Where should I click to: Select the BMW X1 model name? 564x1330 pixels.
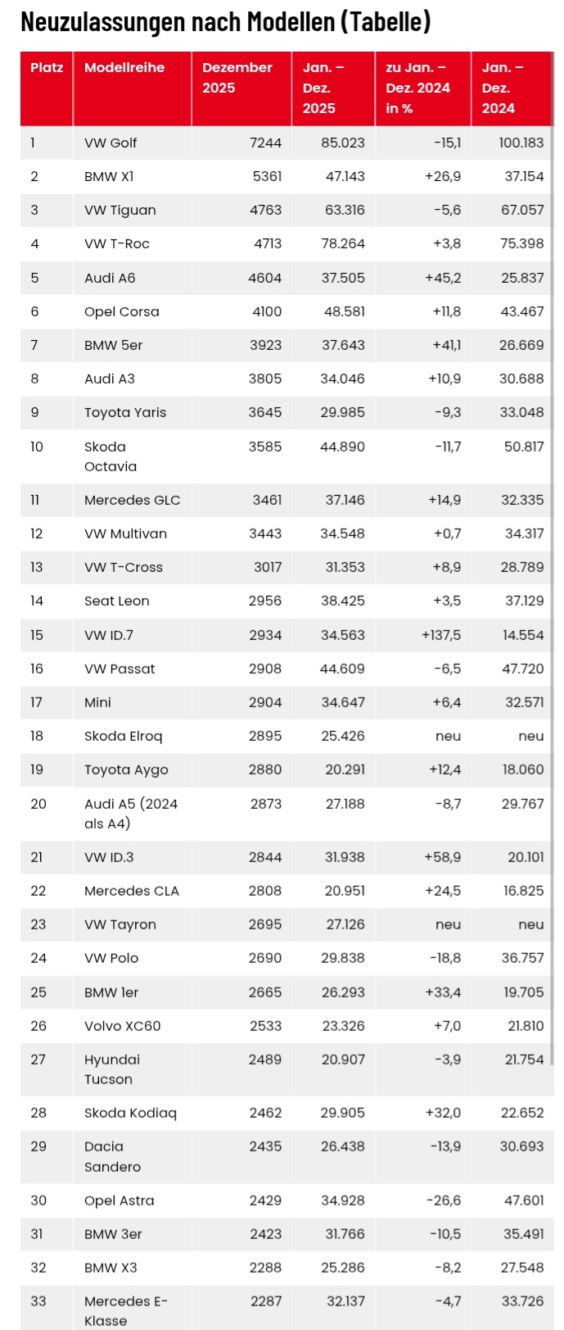pos(109,176)
